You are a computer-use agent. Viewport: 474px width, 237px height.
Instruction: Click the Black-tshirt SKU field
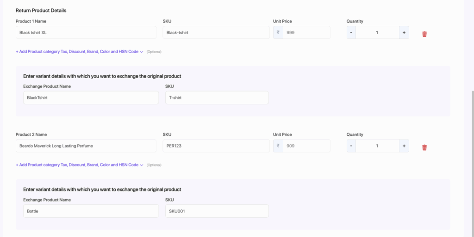(x=216, y=32)
